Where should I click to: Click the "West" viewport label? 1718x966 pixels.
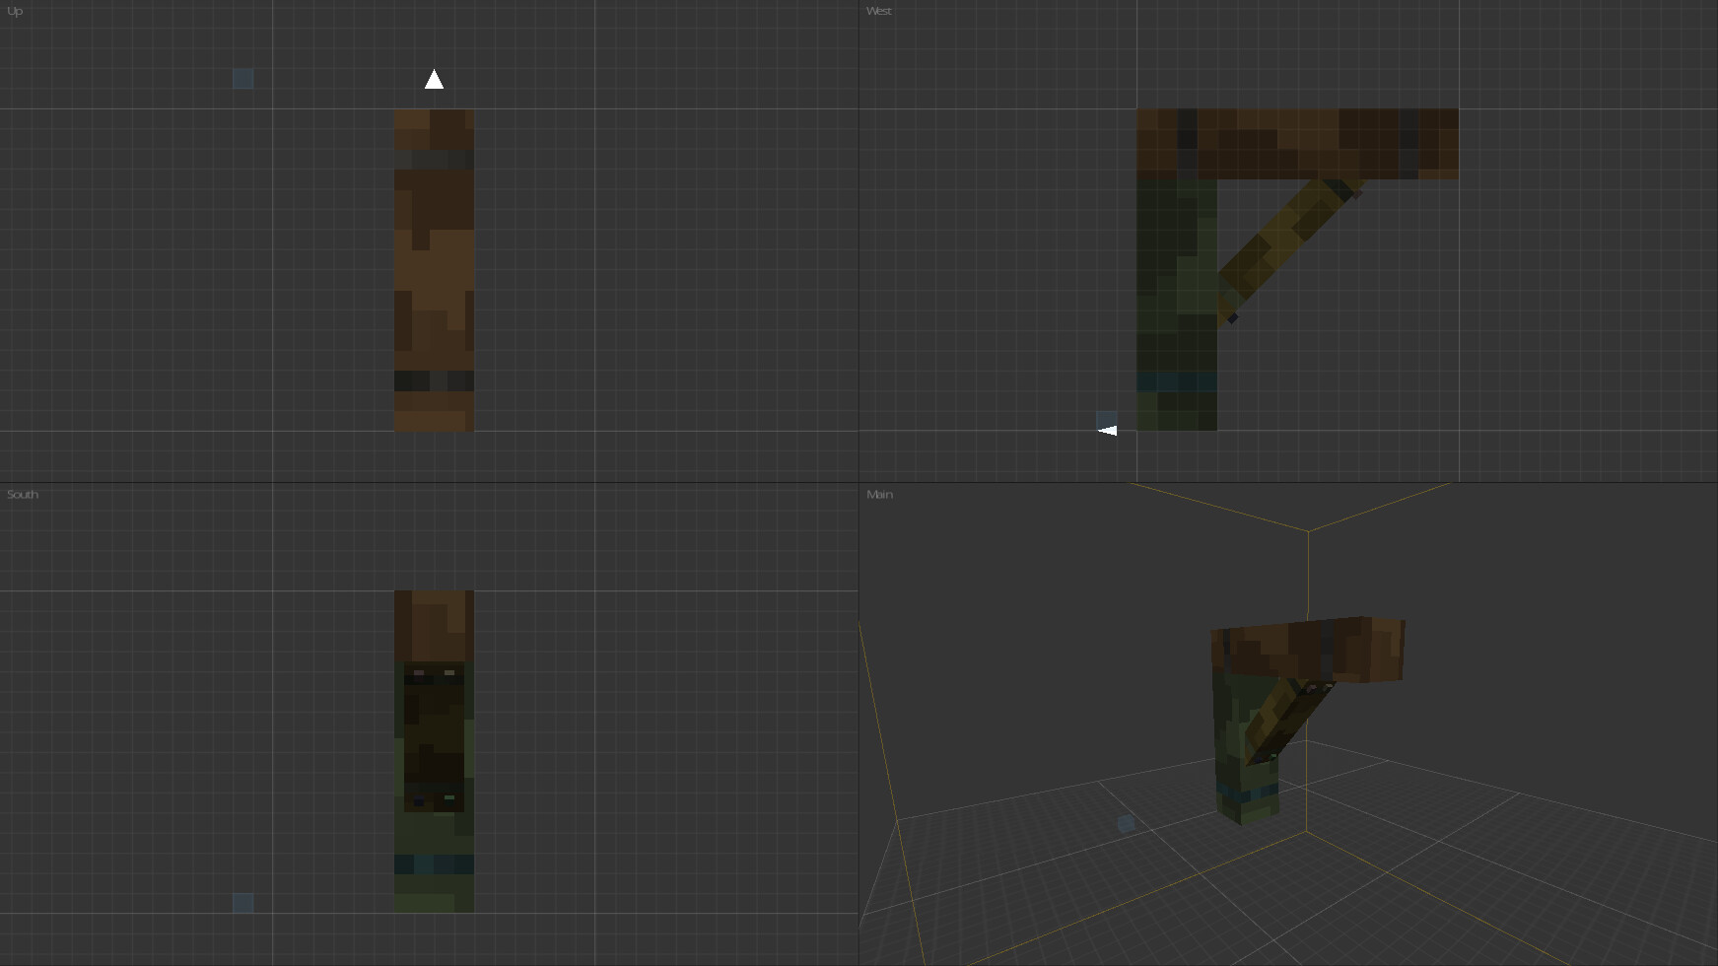(878, 11)
